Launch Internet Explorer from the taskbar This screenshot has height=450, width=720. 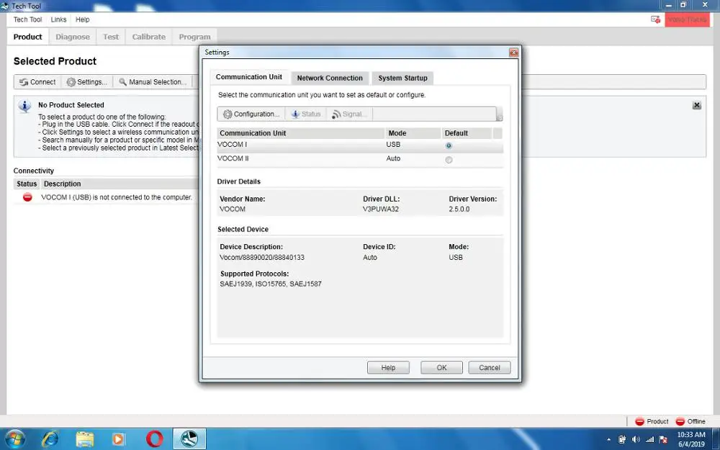pos(50,439)
